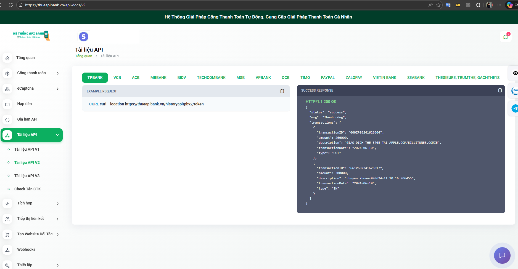Copy the success response JSON
This screenshot has width=518, height=269.
pyautogui.click(x=500, y=90)
